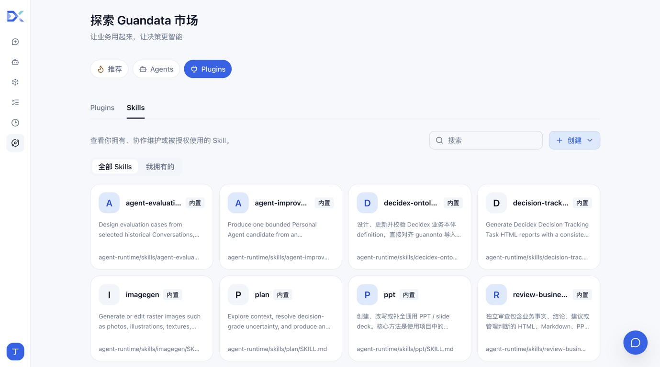Expand the 创建 dropdown chevron
The height and width of the screenshot is (367, 660).
click(x=590, y=140)
